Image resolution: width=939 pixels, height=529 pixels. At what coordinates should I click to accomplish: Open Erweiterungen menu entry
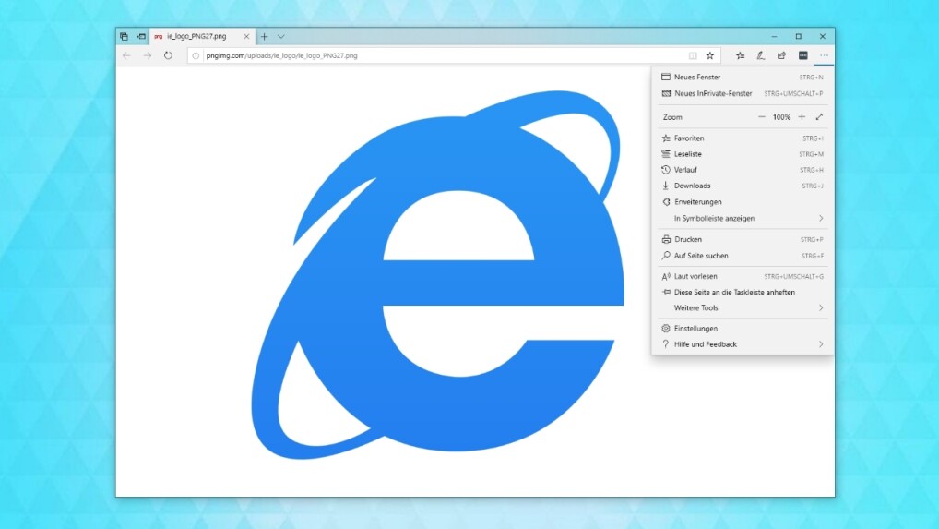743,202
